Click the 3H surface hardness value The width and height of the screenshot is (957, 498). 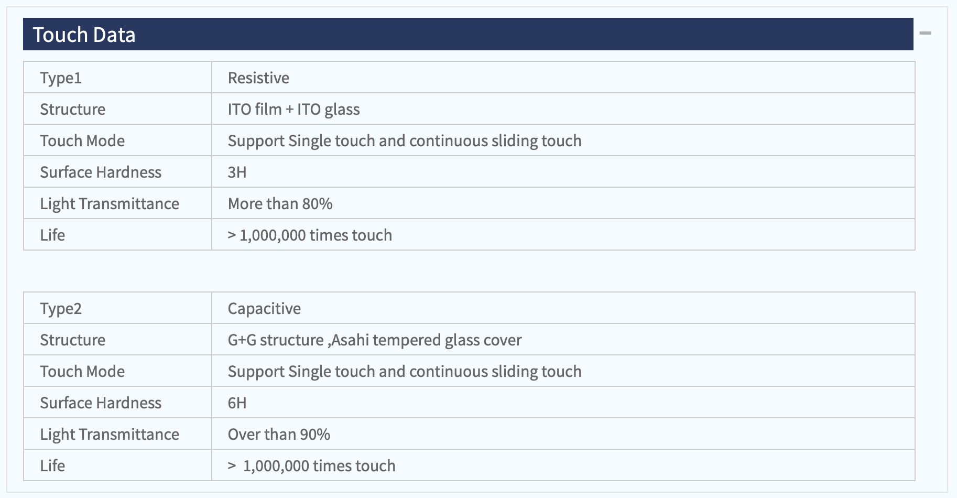coord(237,172)
